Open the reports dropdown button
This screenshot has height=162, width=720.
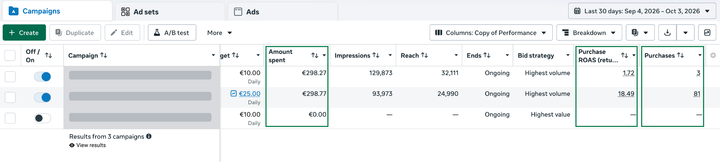coord(640,33)
